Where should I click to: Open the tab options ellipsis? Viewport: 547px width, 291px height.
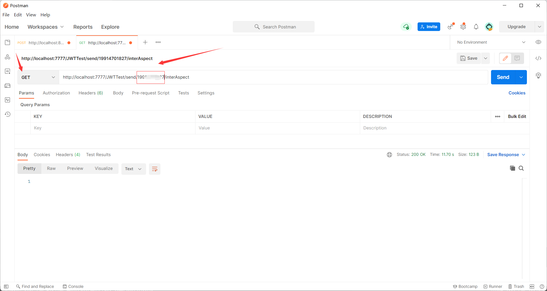(x=158, y=42)
